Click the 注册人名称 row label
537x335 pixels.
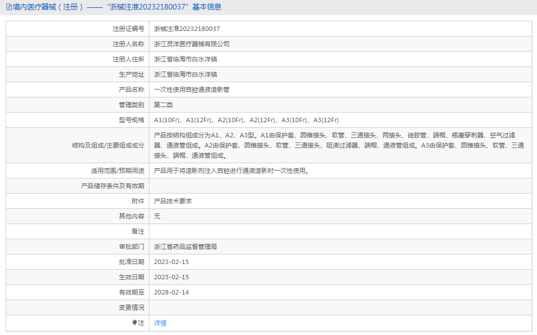coord(129,44)
